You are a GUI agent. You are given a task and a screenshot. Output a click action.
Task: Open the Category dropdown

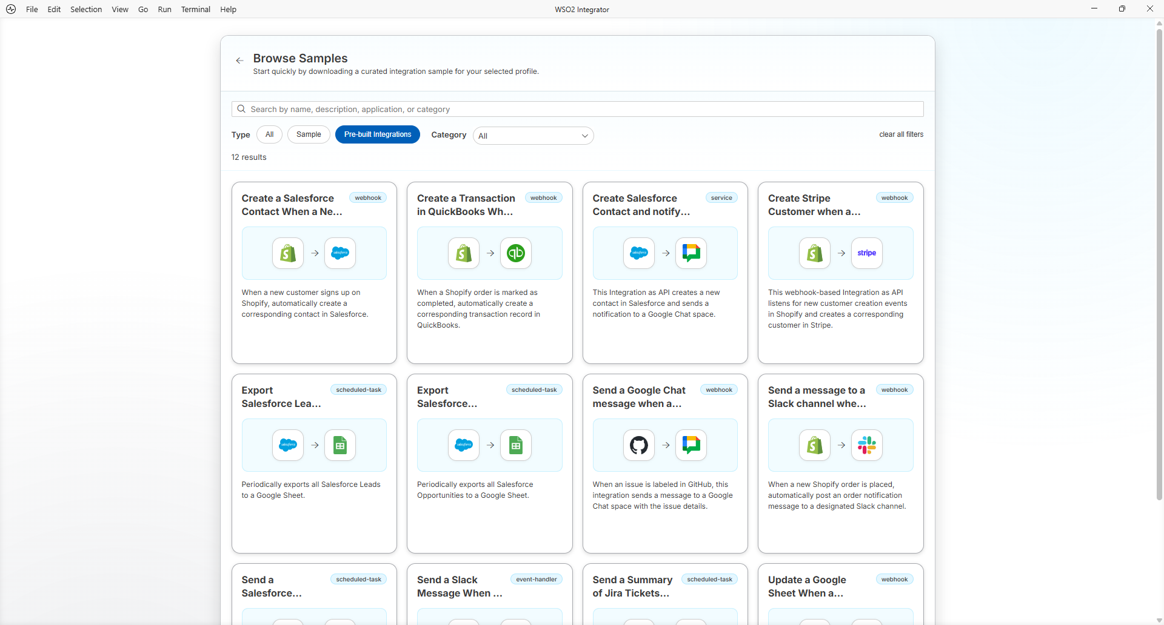(533, 136)
